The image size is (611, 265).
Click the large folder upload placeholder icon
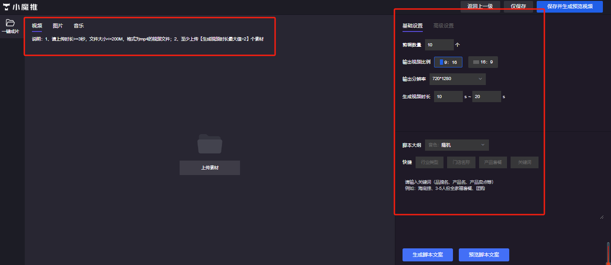tap(210, 144)
